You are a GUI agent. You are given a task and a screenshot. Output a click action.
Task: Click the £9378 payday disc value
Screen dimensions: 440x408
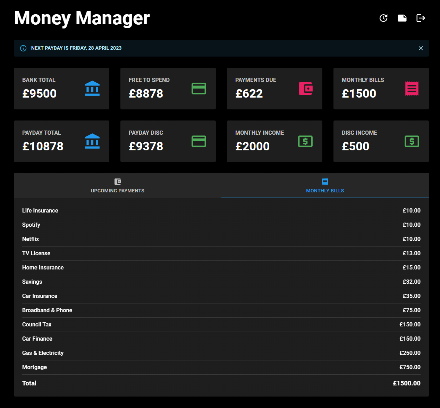pos(146,146)
